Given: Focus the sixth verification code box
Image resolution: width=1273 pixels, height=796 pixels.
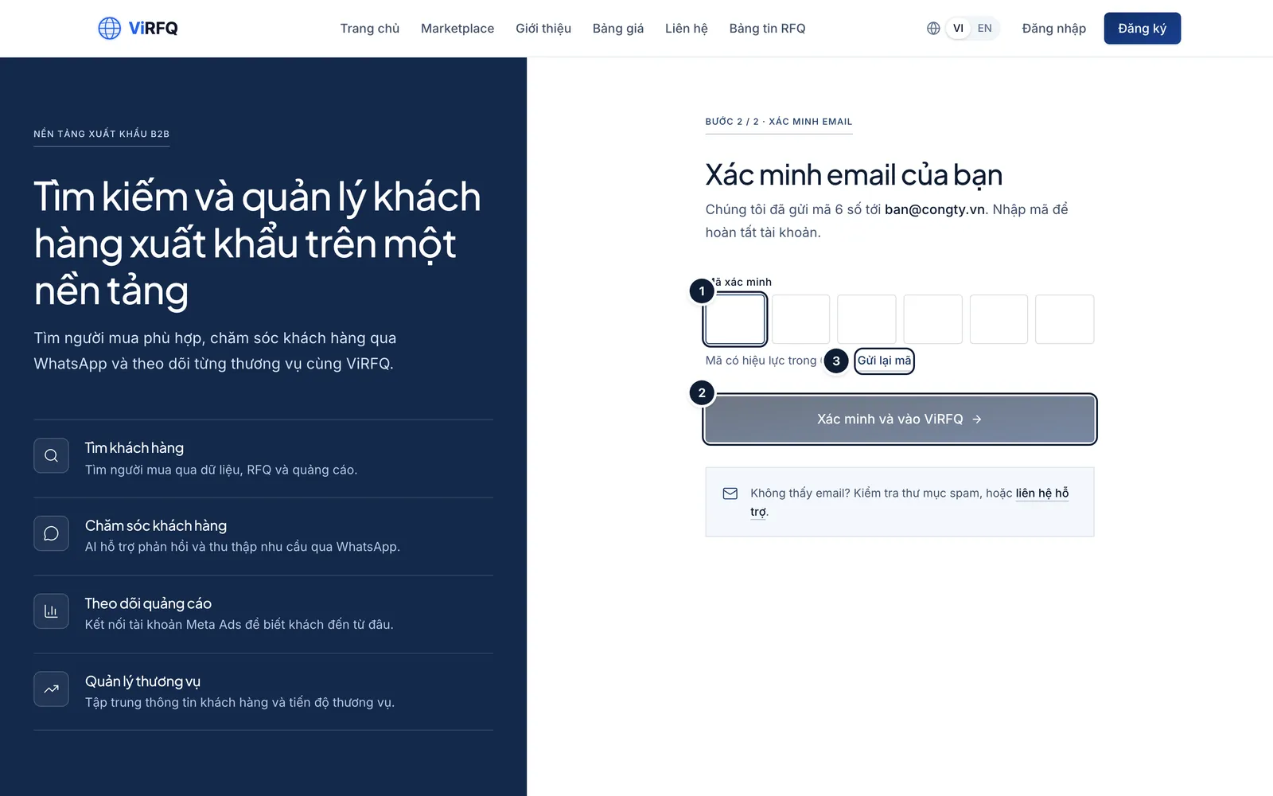Looking at the screenshot, I should (x=1065, y=319).
